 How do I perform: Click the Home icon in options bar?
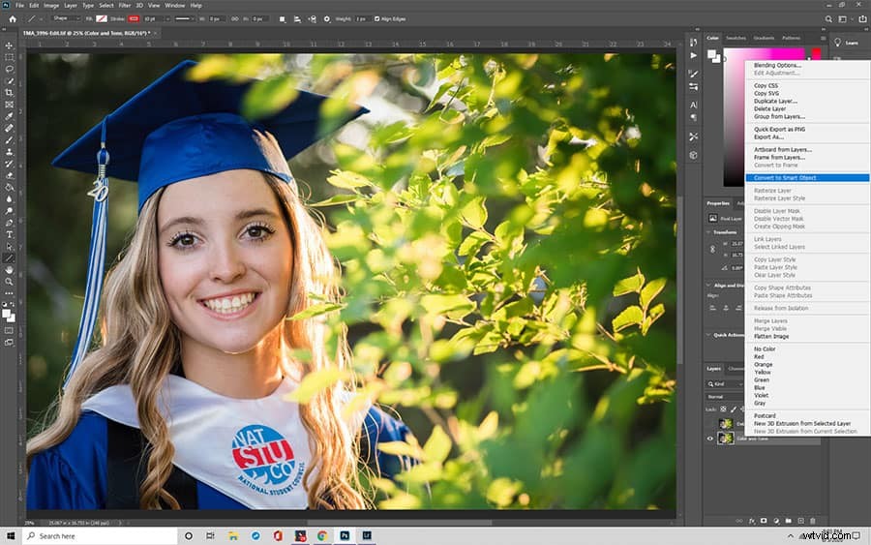(x=13, y=19)
